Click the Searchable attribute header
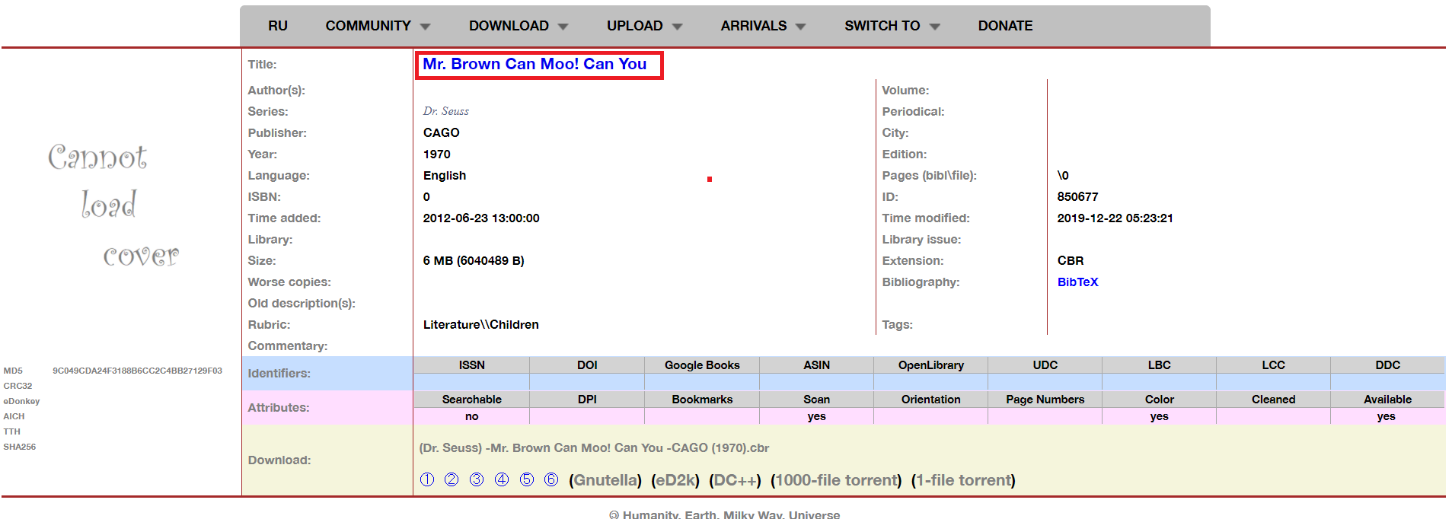The width and height of the screenshot is (1452, 519). 472,400
